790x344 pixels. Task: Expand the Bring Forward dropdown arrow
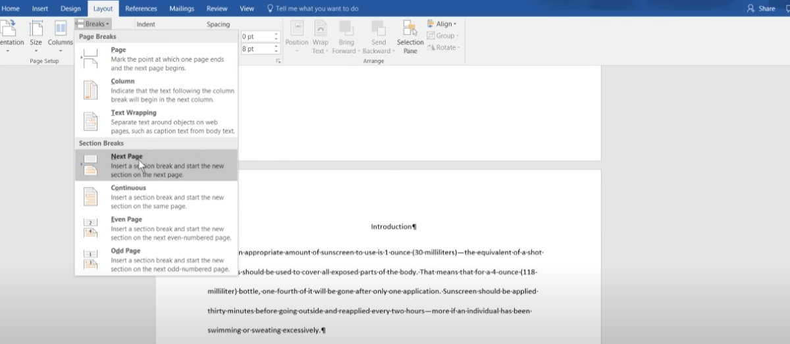pos(358,51)
